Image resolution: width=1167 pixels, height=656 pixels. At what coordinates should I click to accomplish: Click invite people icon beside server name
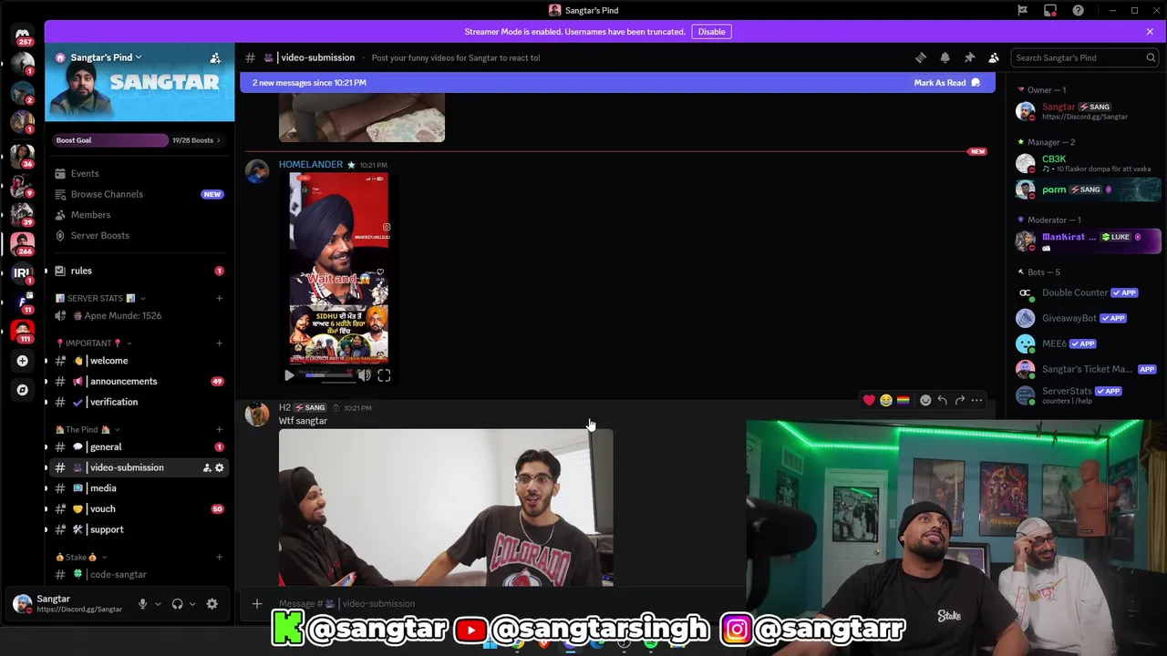click(215, 57)
